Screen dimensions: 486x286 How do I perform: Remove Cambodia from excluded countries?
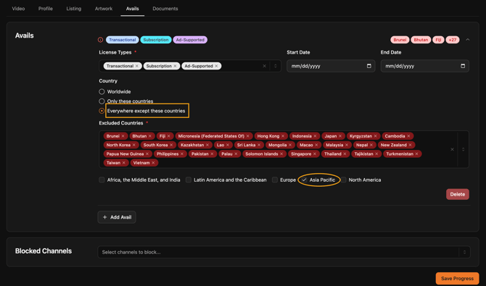[x=408, y=136]
